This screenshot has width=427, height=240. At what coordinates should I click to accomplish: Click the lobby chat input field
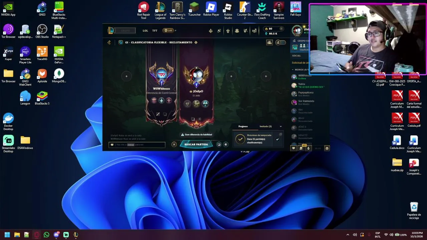click(x=137, y=145)
